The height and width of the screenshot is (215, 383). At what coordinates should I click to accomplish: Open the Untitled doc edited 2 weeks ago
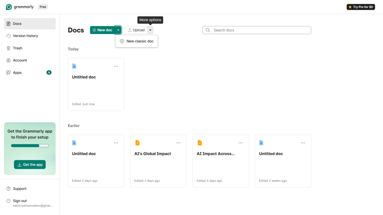tap(283, 161)
